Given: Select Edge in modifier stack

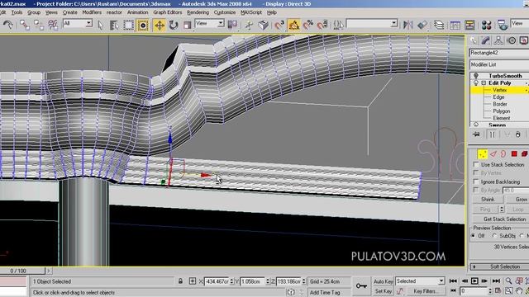Looking at the screenshot, I should 498,97.
